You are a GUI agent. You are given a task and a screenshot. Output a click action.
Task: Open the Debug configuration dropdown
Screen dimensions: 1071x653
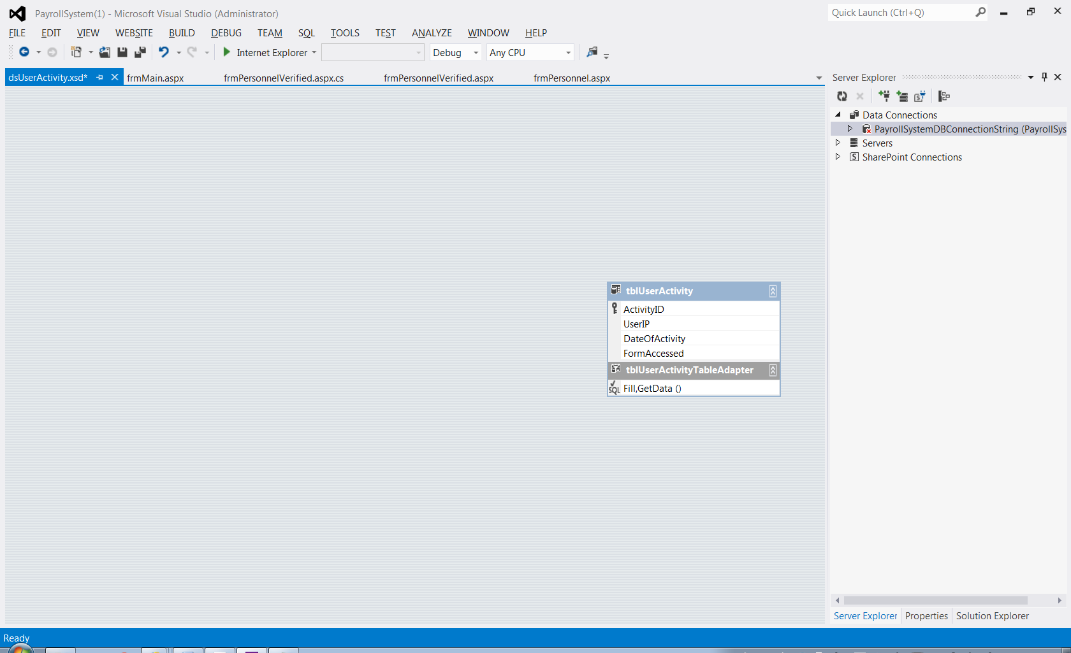click(x=476, y=53)
